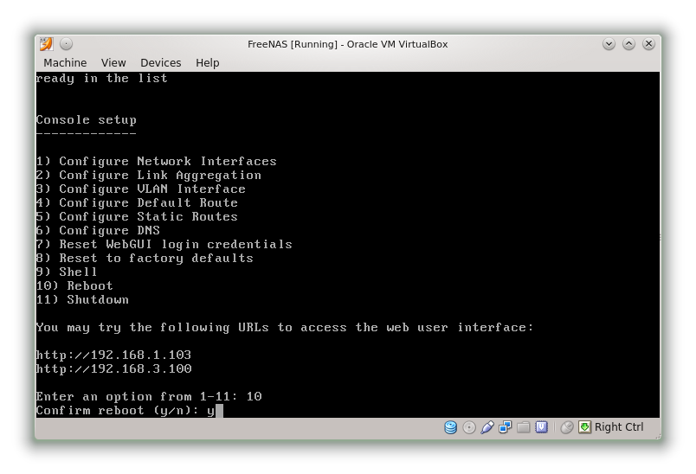Click the round pin button in title bar
Image resolution: width=696 pixels, height=474 pixels.
tap(66, 44)
